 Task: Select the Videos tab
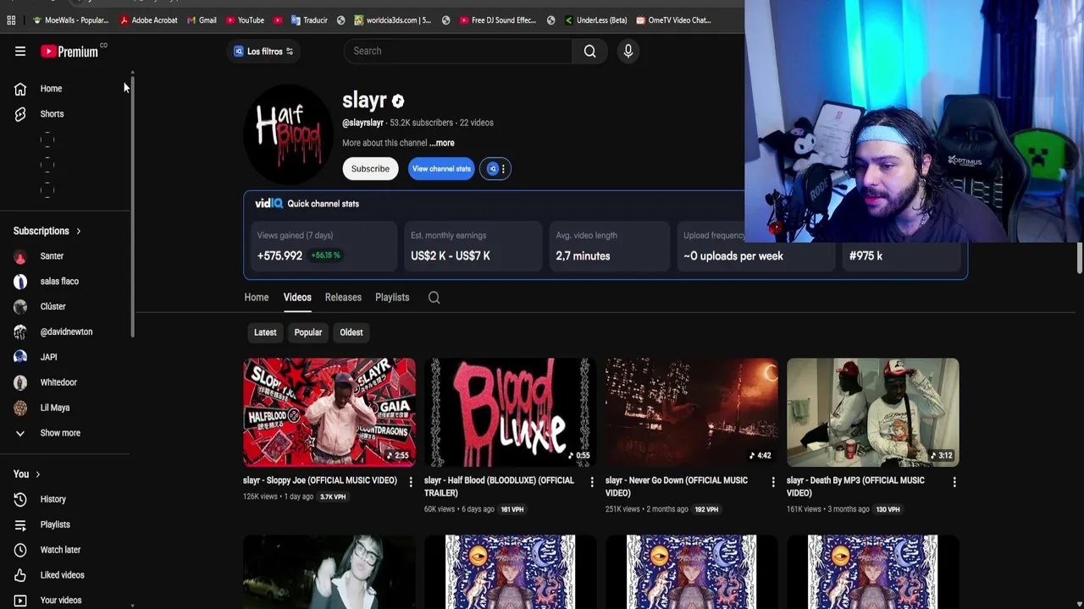(297, 297)
